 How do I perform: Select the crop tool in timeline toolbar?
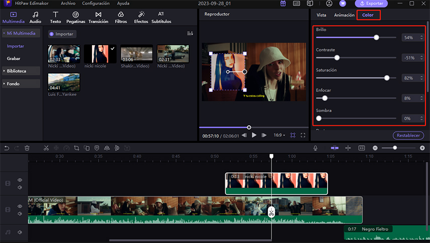coord(76,148)
